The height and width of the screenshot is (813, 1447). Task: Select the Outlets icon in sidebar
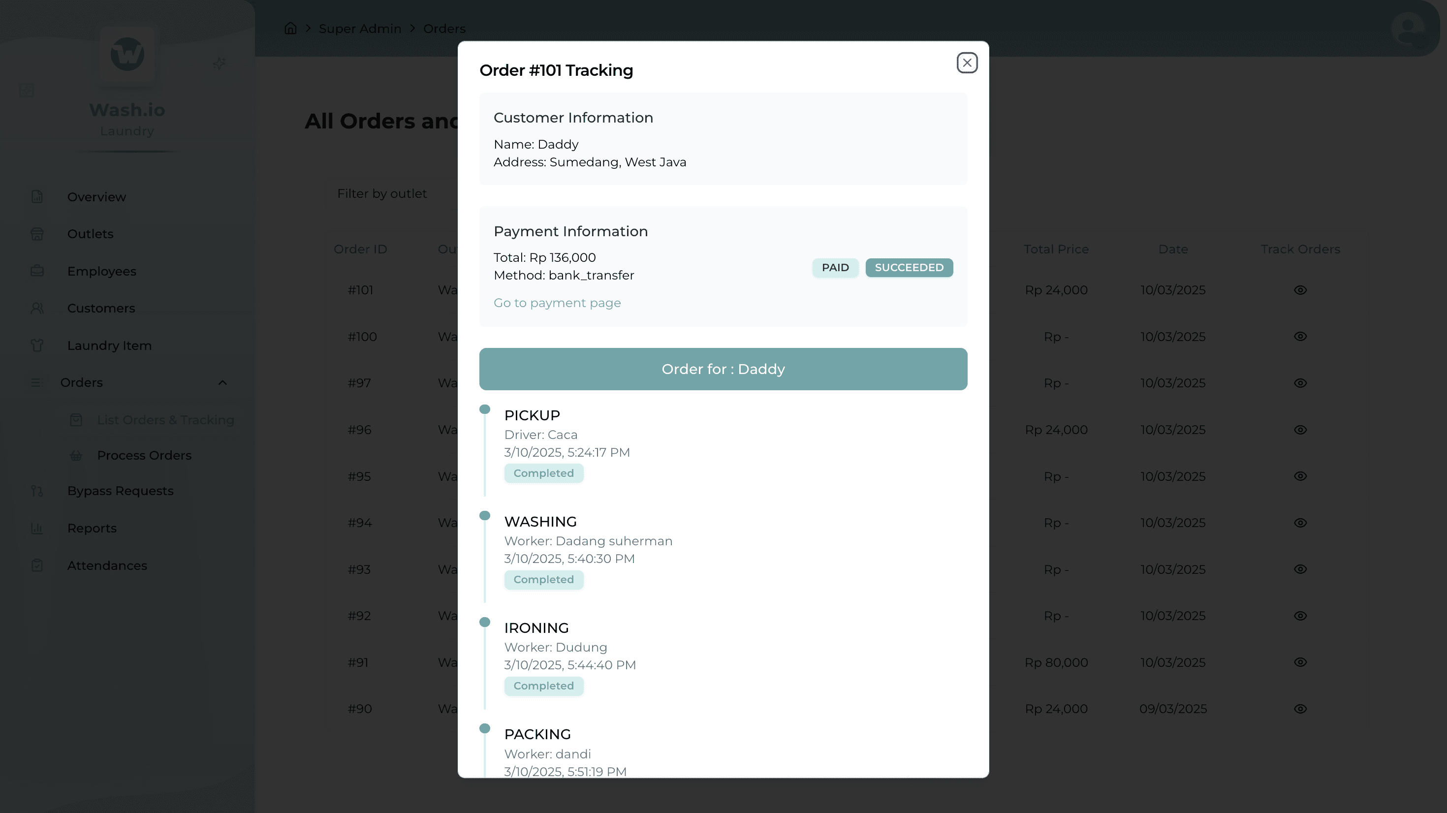coord(37,234)
